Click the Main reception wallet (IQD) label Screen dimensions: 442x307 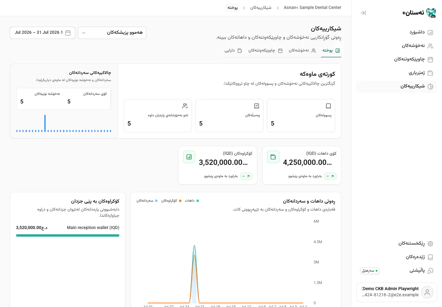point(93,227)
